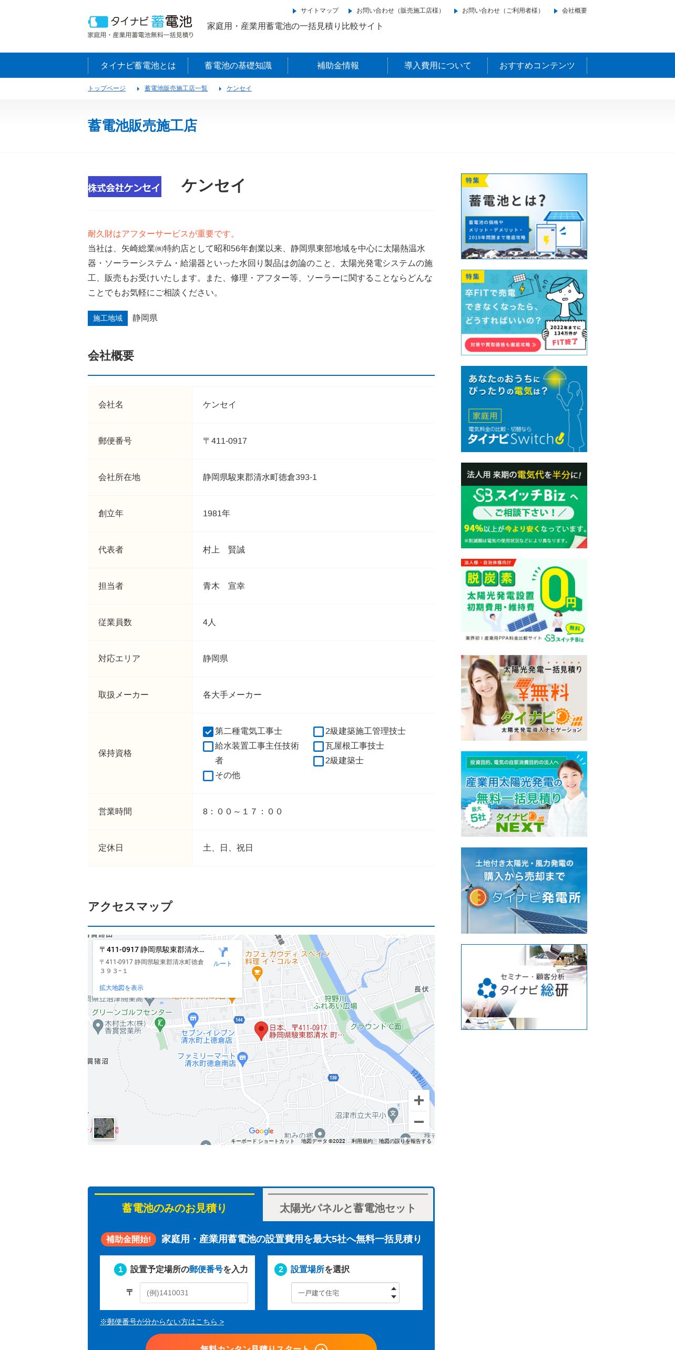Toggle the その他 qualification checkbox
Viewport: 675px width, 1350px height.
click(x=208, y=775)
